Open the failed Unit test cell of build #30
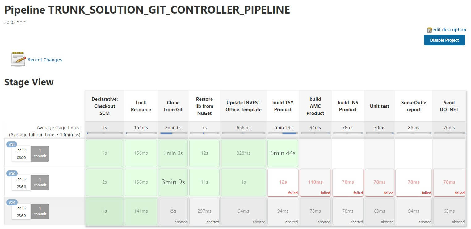 coord(379,182)
